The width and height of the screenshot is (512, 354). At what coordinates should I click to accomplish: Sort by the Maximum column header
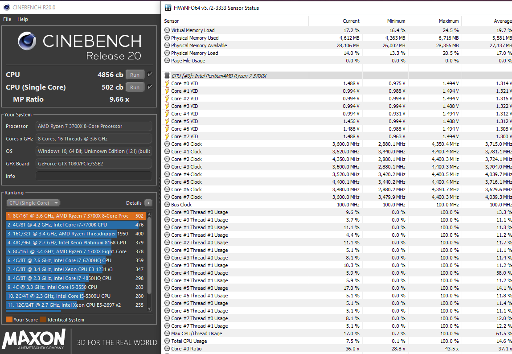(449, 21)
